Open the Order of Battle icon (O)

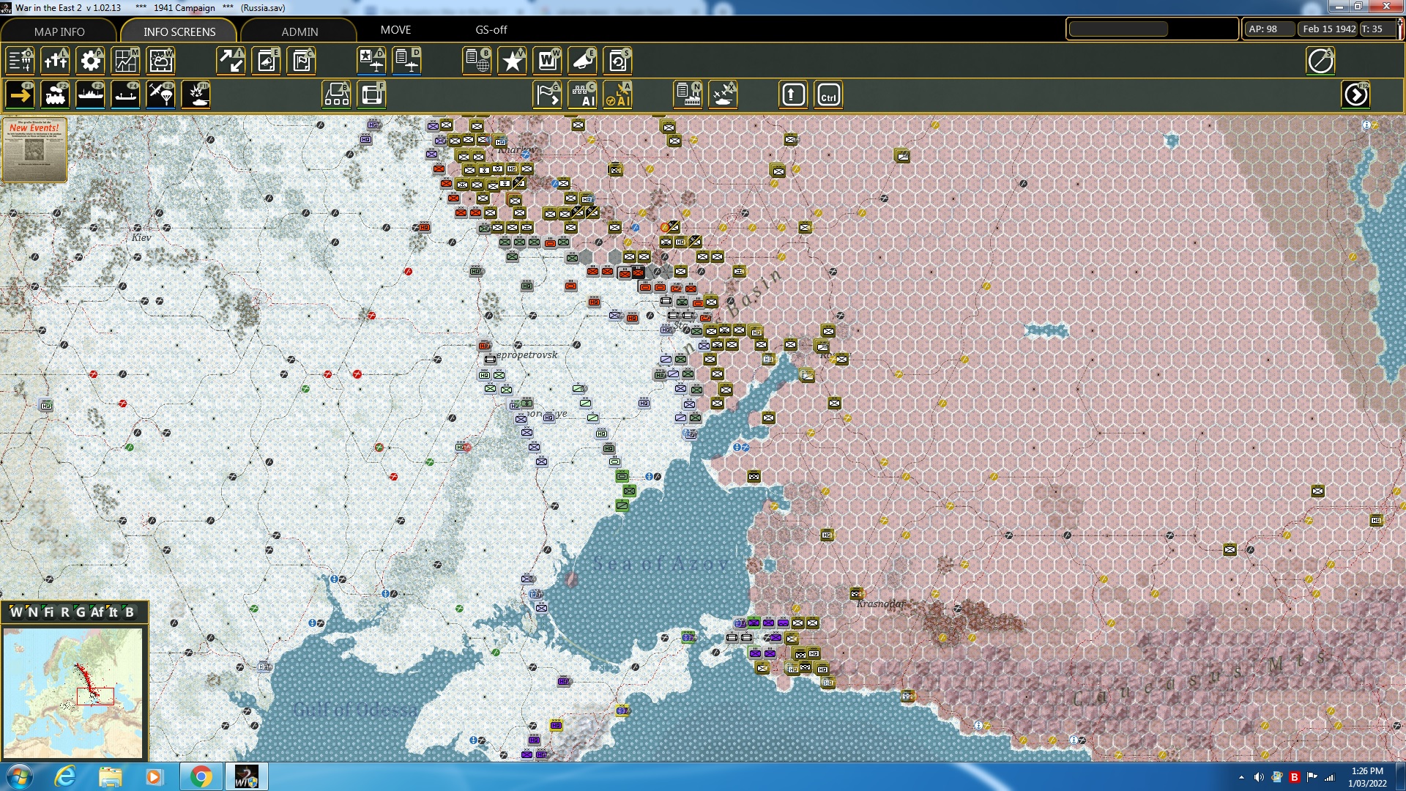click(21, 61)
